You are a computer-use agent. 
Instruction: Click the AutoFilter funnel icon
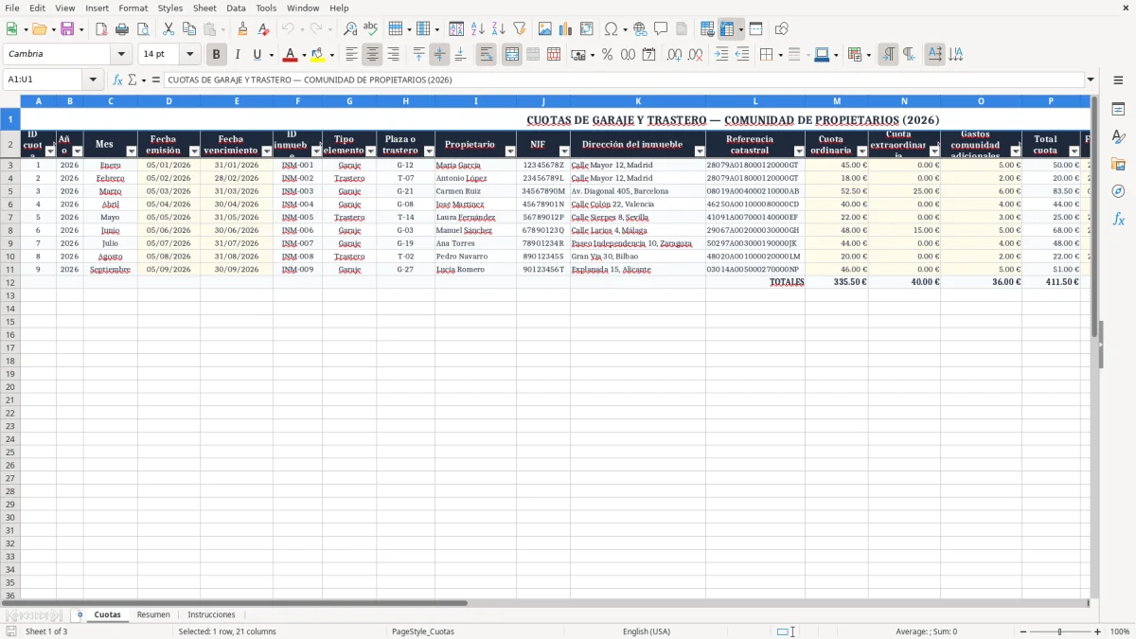[520, 29]
